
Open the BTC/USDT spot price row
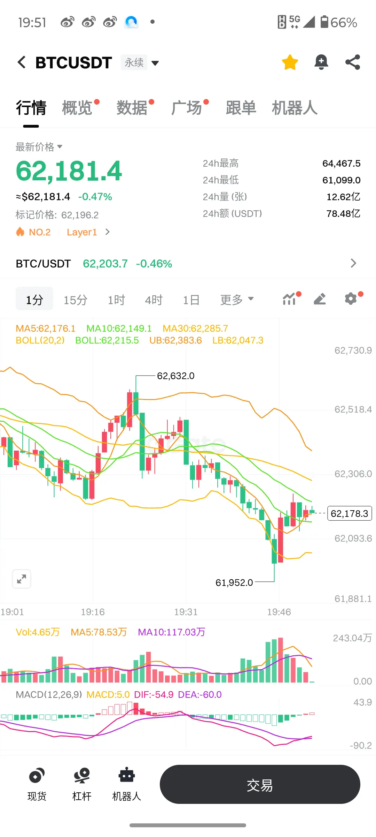coord(188,264)
